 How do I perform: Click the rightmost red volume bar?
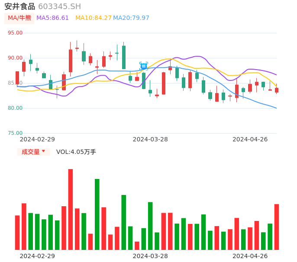pyautogui.click(x=277, y=227)
